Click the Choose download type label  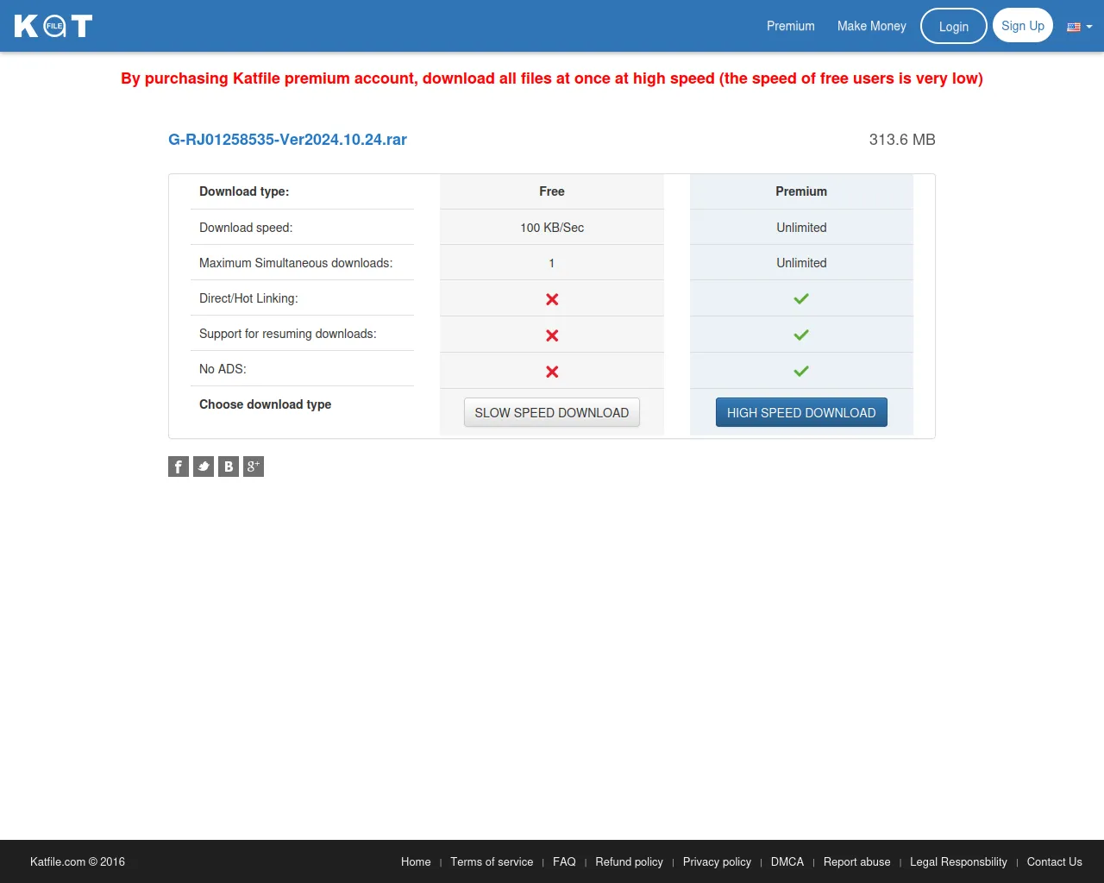(265, 404)
